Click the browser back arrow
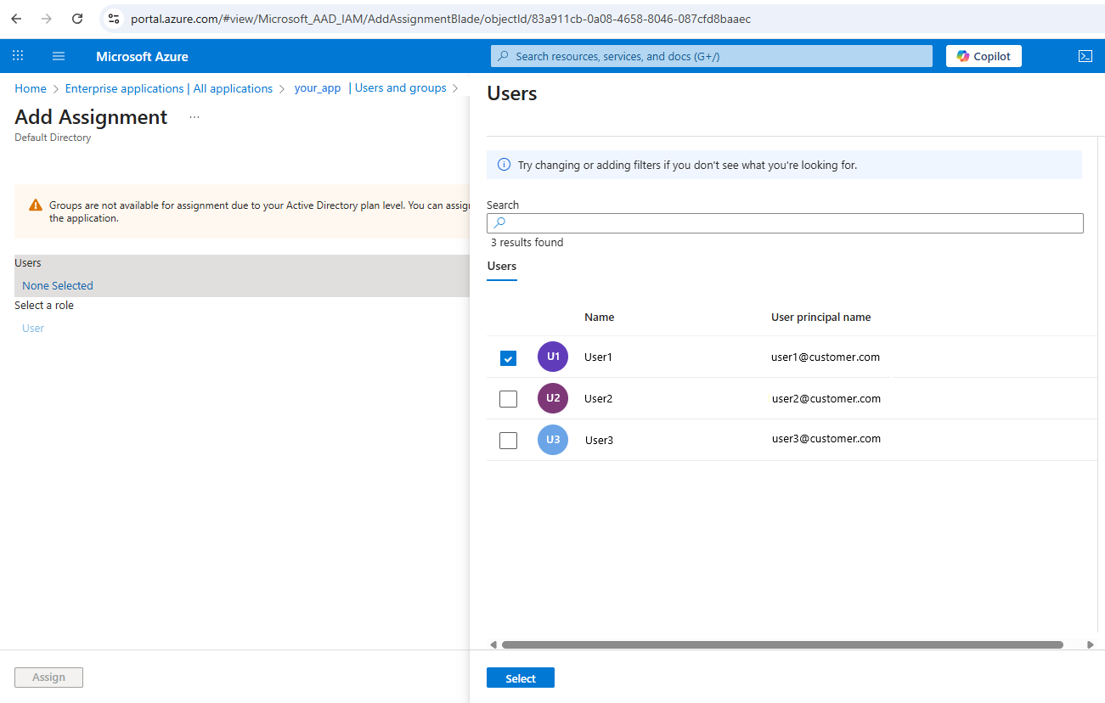 point(16,19)
